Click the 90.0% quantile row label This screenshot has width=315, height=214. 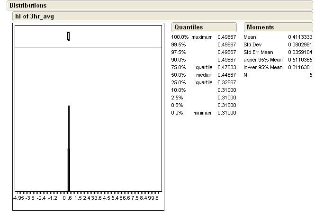pos(178,60)
